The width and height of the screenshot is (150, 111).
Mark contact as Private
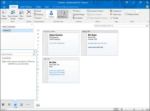coord(114,18)
